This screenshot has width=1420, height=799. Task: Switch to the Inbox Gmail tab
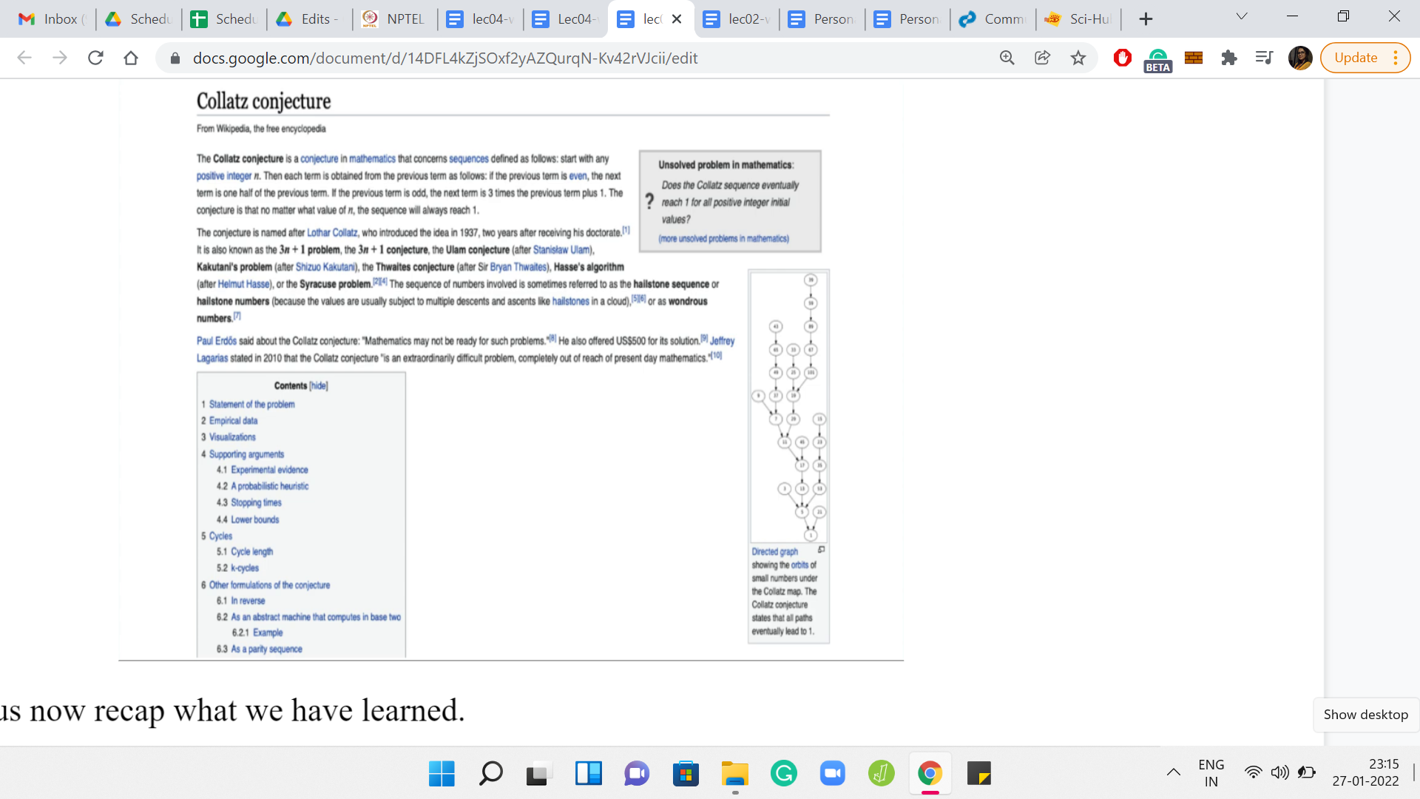pyautogui.click(x=50, y=19)
